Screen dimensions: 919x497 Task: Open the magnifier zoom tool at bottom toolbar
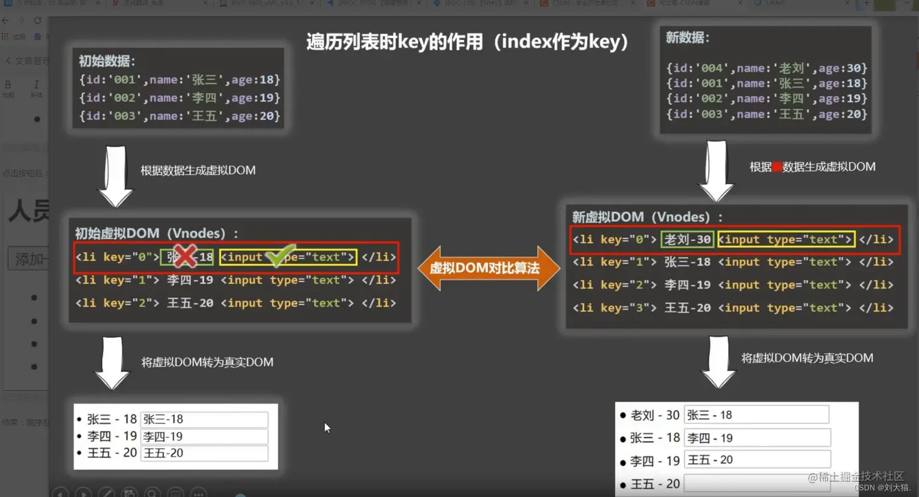point(152,495)
